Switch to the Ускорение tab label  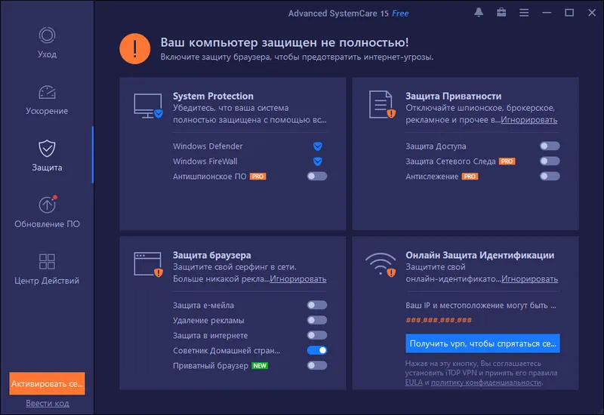click(x=47, y=111)
